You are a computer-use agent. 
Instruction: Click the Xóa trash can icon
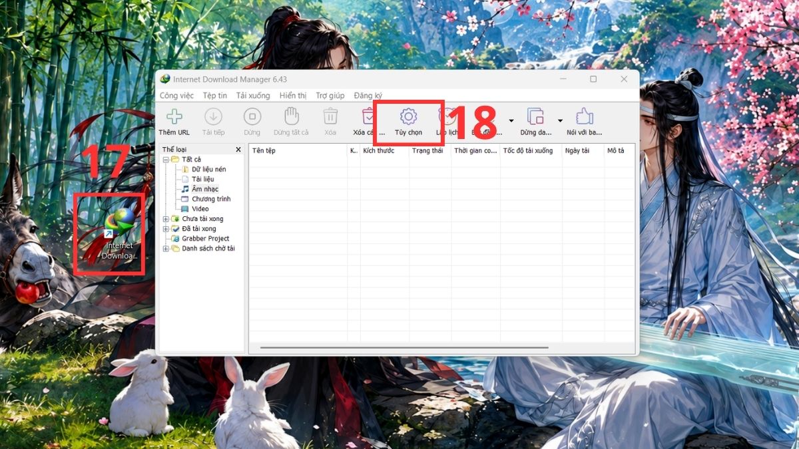pos(330,116)
